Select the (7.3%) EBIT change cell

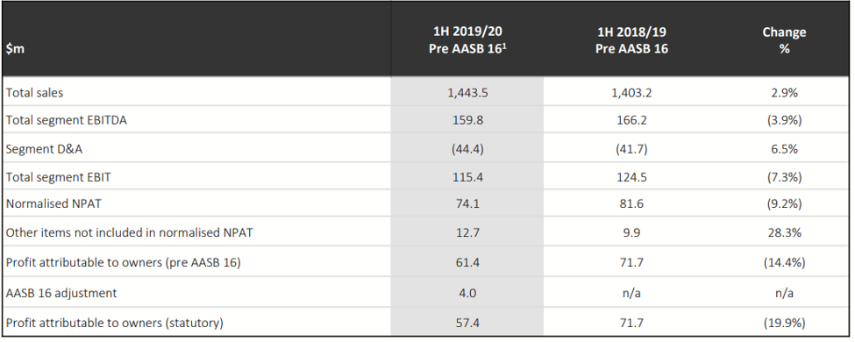[x=784, y=177]
